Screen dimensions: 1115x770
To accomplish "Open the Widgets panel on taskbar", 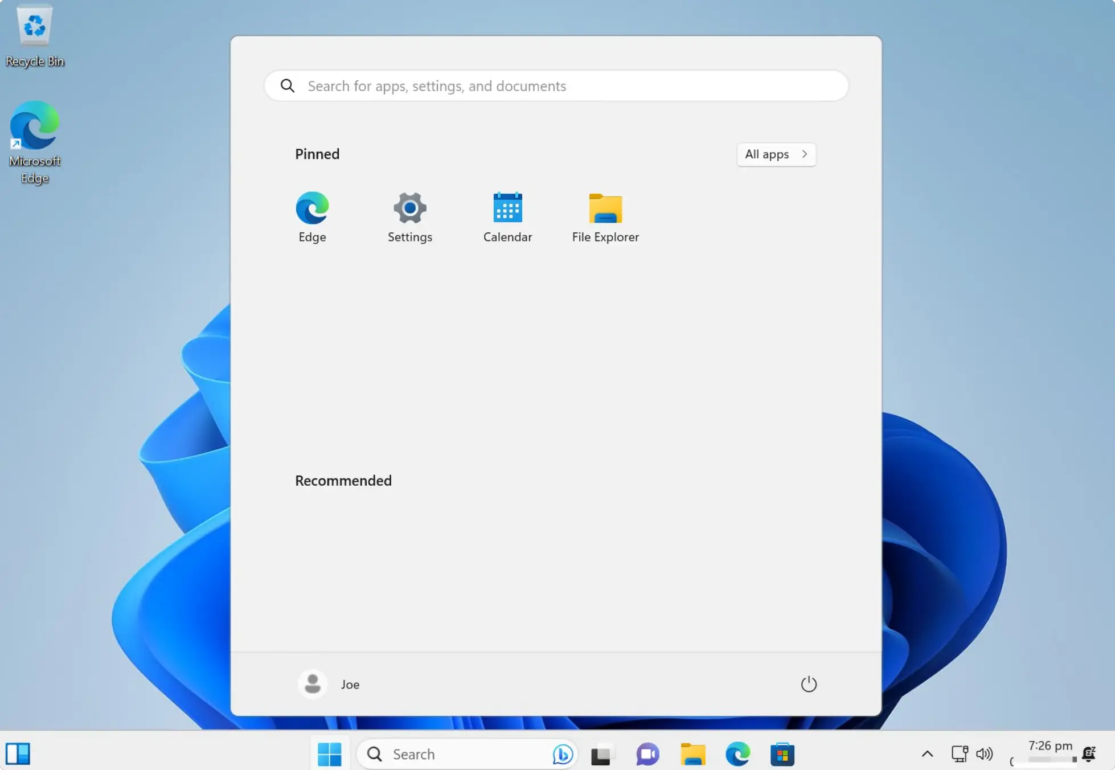I will [18, 754].
